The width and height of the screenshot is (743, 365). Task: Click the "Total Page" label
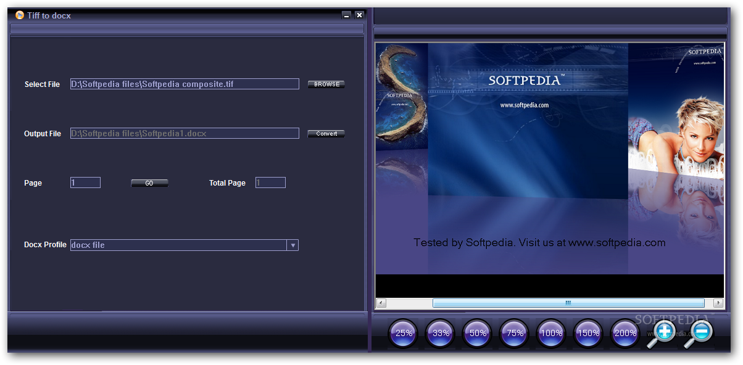(227, 183)
